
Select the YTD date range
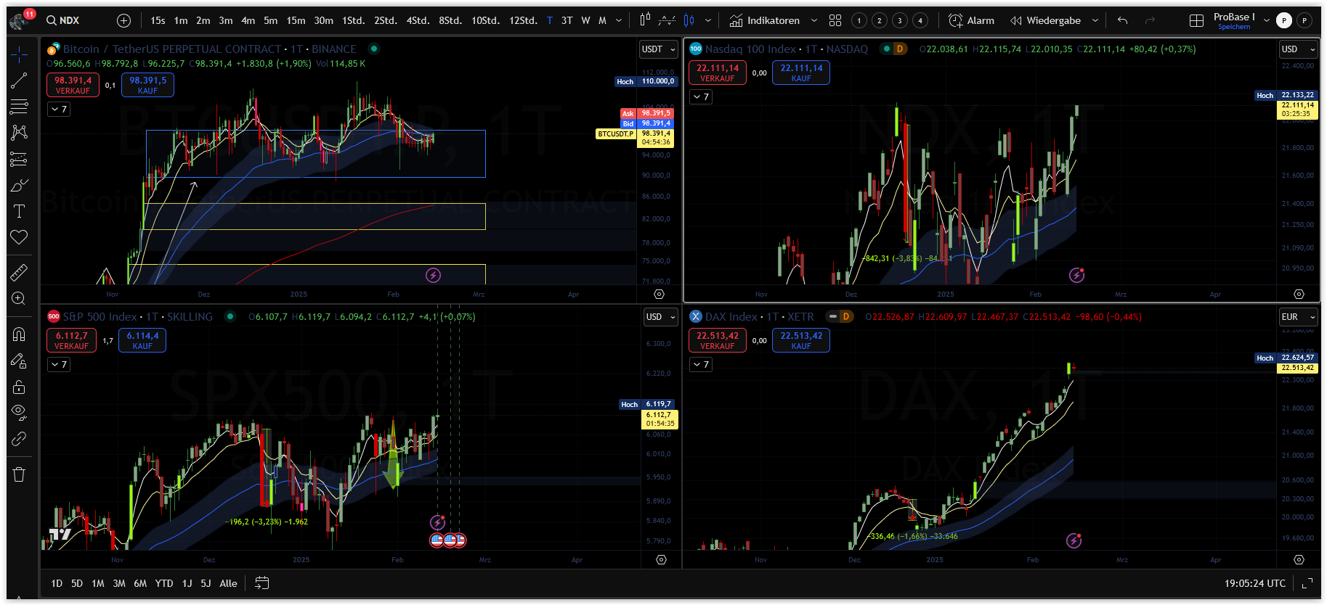pyautogui.click(x=164, y=583)
